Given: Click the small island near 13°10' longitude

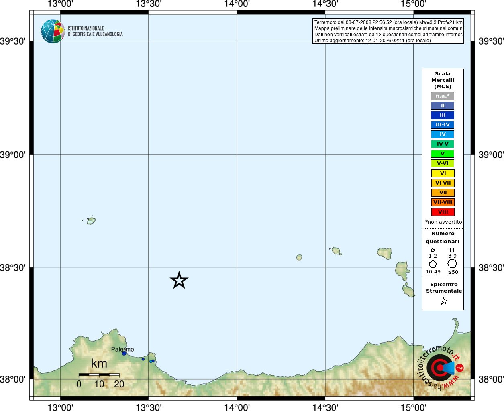Looking at the screenshot, I should [x=92, y=220].
